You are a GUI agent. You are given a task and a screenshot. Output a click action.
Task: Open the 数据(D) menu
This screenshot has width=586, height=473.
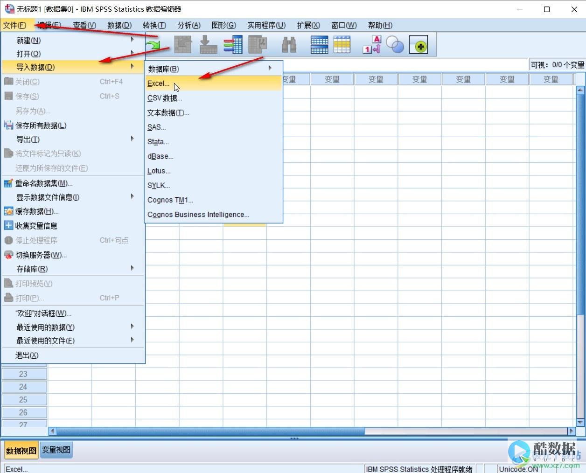(x=119, y=25)
